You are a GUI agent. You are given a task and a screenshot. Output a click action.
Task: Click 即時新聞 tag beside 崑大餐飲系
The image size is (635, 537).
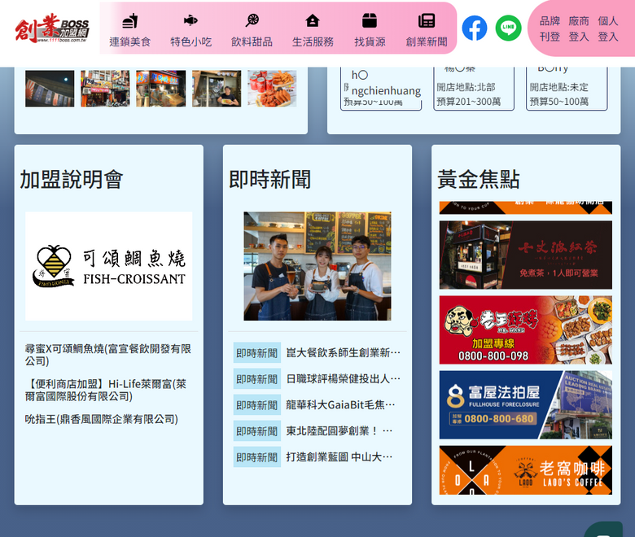257,353
